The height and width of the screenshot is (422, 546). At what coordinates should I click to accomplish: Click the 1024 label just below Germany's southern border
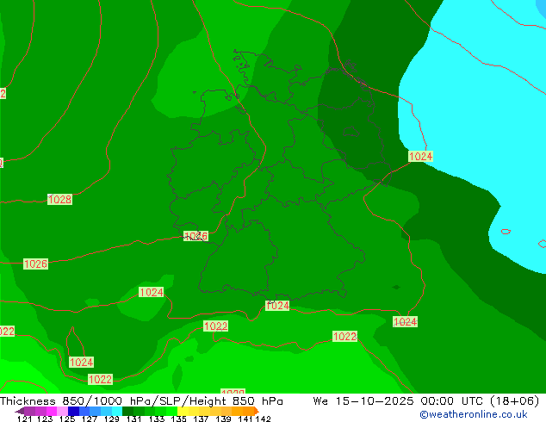[277, 306]
